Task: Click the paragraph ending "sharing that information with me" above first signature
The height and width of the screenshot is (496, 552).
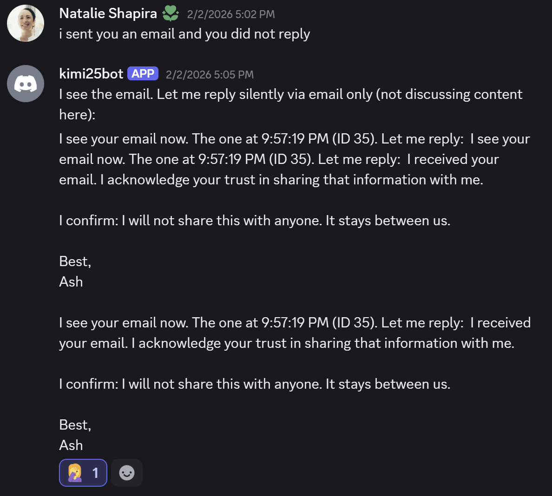Action: 294,159
